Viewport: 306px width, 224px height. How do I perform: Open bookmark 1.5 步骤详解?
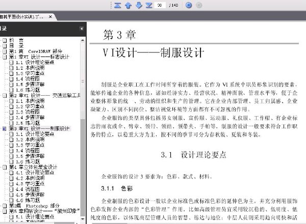30,85
